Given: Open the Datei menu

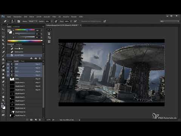Looking at the screenshot, I should 9,17.
